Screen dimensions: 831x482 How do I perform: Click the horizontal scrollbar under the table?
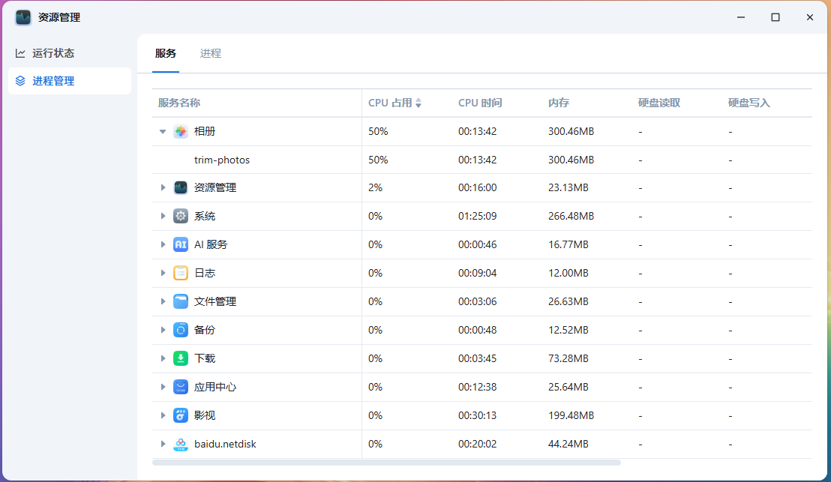(x=386, y=463)
